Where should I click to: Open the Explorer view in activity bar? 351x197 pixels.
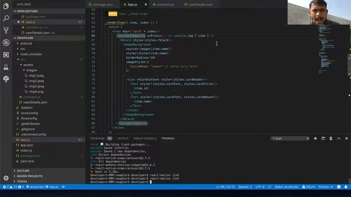point(6,6)
